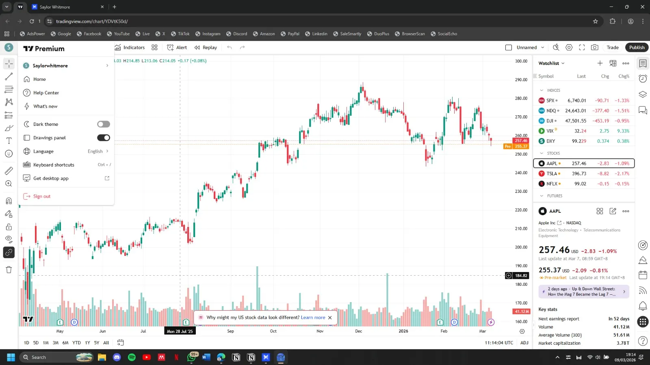This screenshot has height=365, width=650.
Task: Turn on the Dark theme switch
Action: 104,124
